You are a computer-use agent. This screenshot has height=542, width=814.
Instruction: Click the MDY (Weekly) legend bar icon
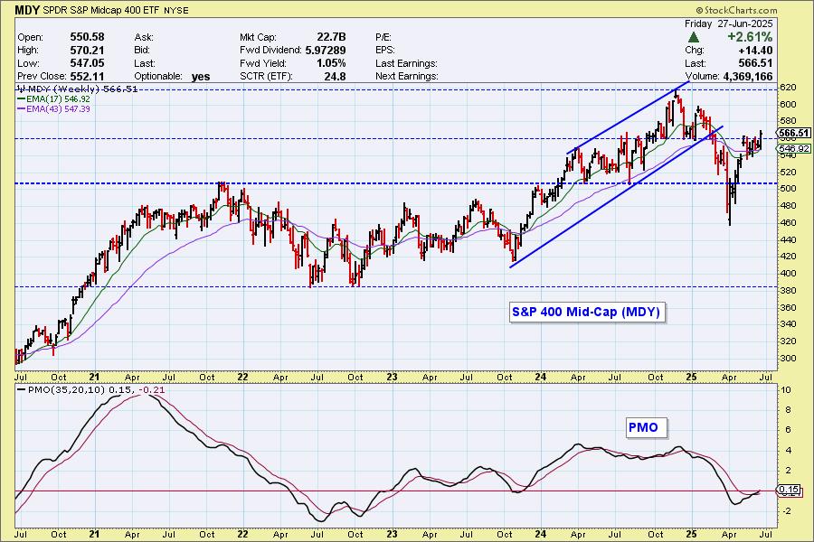pos(21,89)
